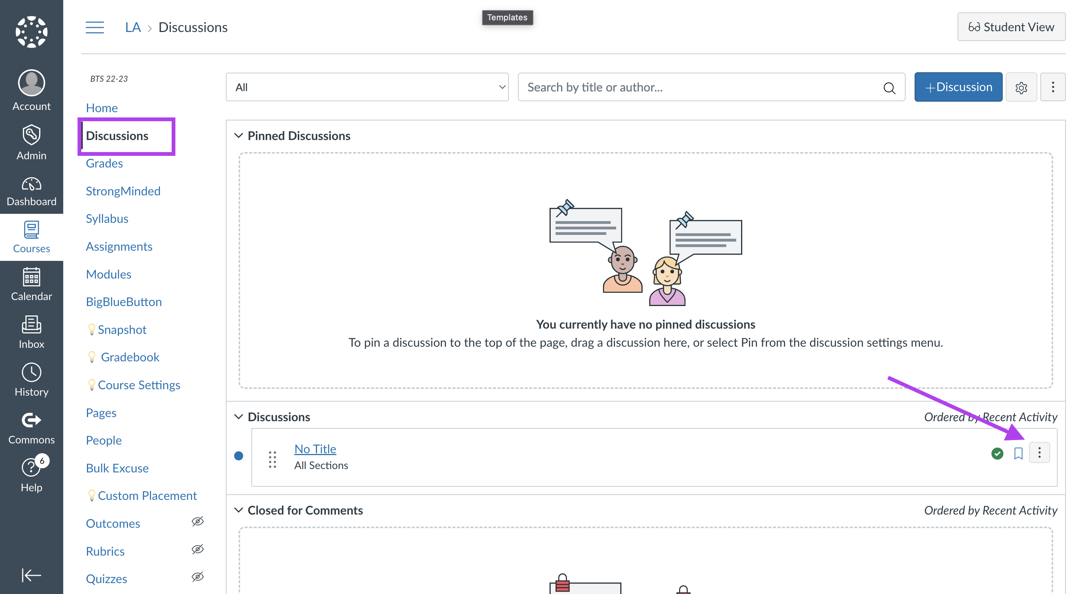The height and width of the screenshot is (594, 1084).
Task: Click the hidden eye icon beside Rubrics
Action: tap(197, 549)
